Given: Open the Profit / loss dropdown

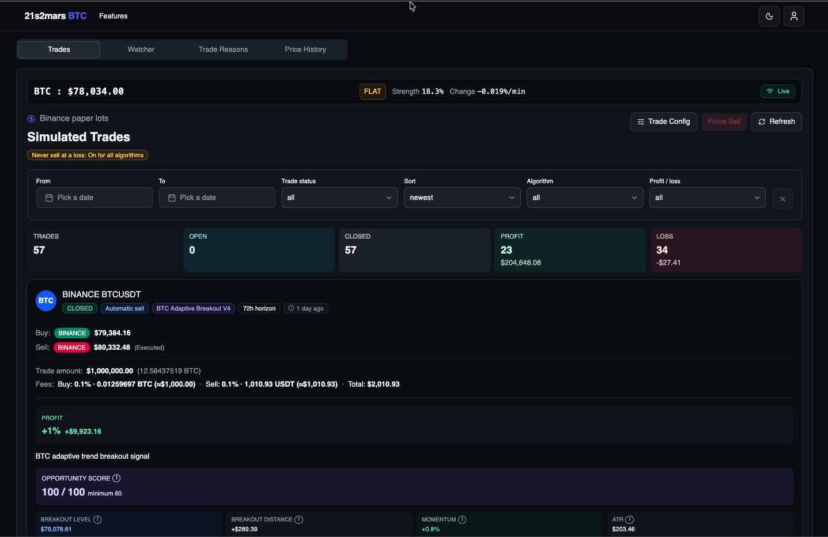Looking at the screenshot, I should [708, 198].
